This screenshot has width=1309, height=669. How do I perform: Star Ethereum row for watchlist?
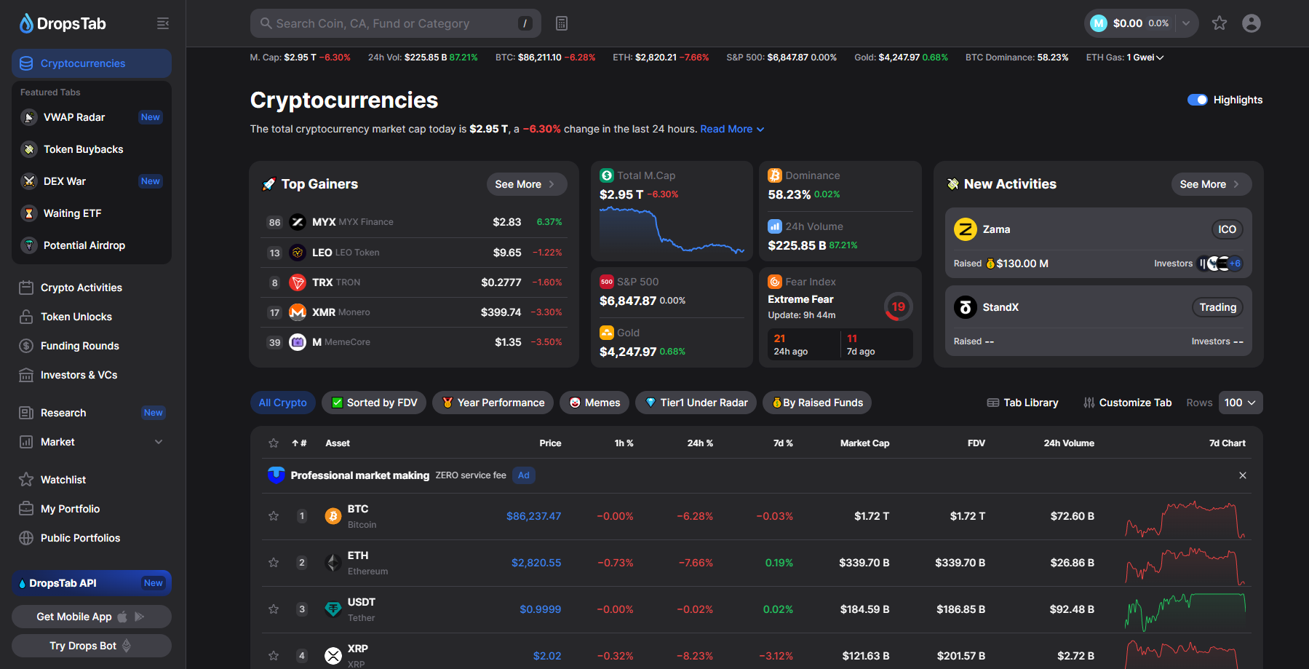pos(274,563)
